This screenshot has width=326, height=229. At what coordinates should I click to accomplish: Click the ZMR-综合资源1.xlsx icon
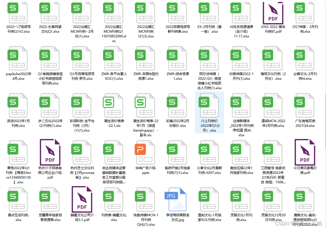pos(177,58)
